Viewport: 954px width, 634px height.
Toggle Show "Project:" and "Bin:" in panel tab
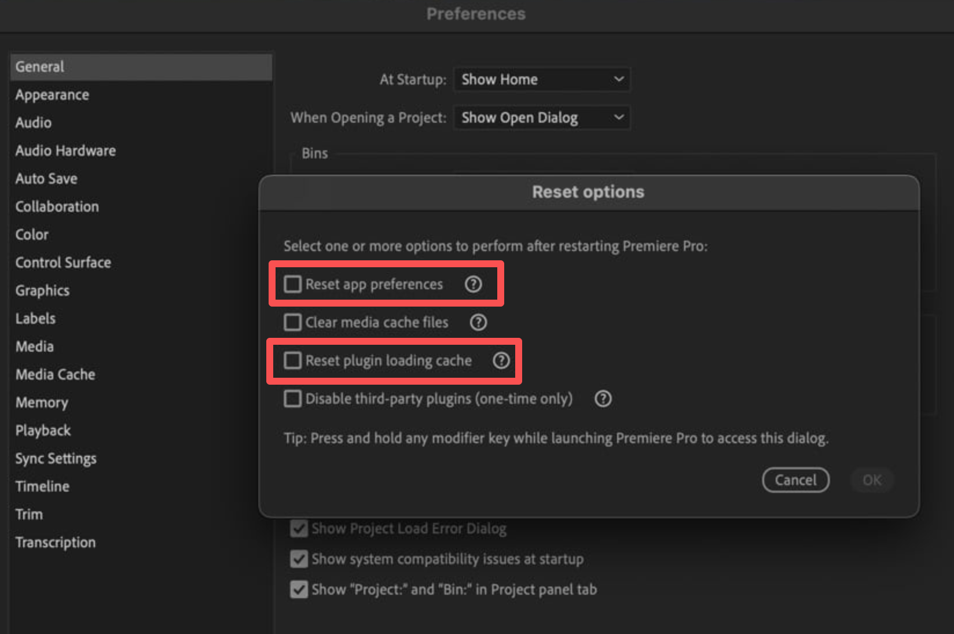click(299, 589)
